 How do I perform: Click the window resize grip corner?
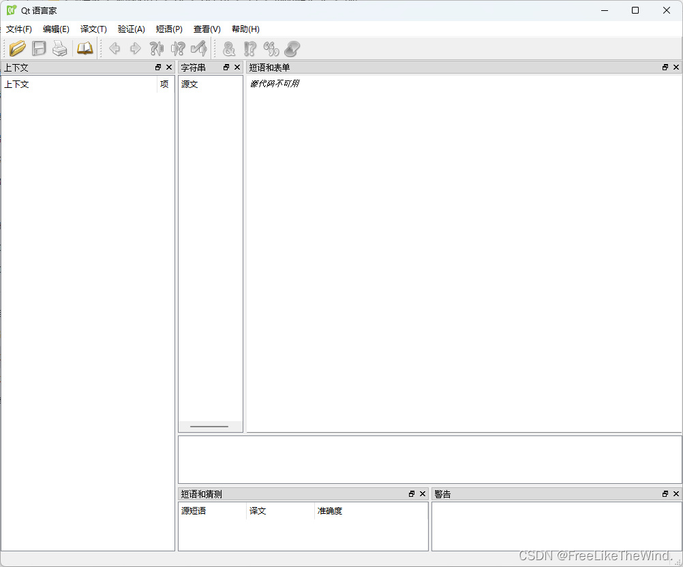point(678,562)
